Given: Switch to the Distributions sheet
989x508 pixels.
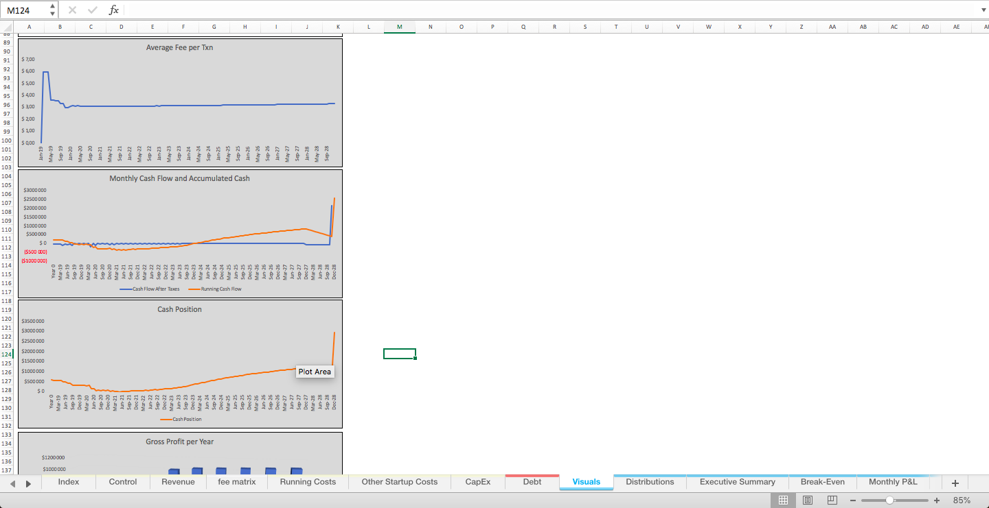Looking at the screenshot, I should [649, 482].
